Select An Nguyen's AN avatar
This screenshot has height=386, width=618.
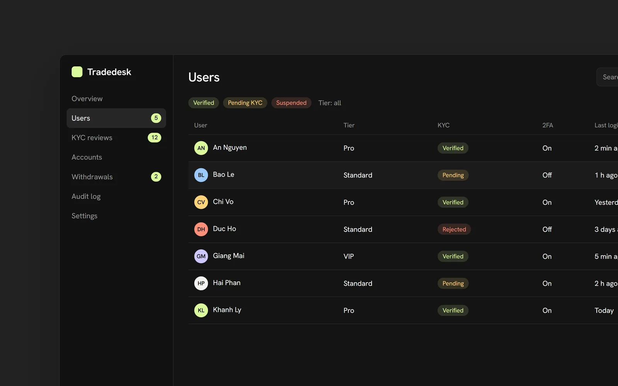coord(201,148)
